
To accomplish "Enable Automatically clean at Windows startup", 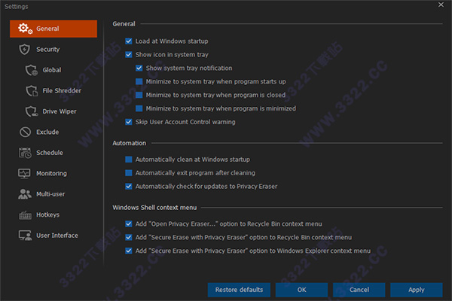I will point(129,160).
